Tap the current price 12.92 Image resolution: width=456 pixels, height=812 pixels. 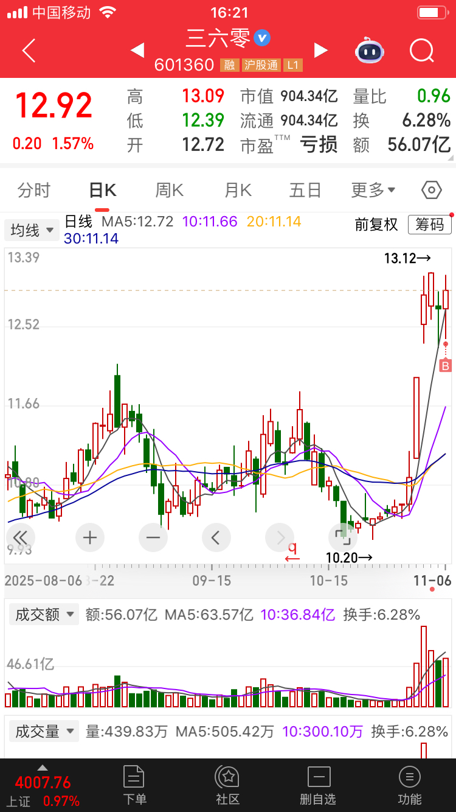point(54,106)
